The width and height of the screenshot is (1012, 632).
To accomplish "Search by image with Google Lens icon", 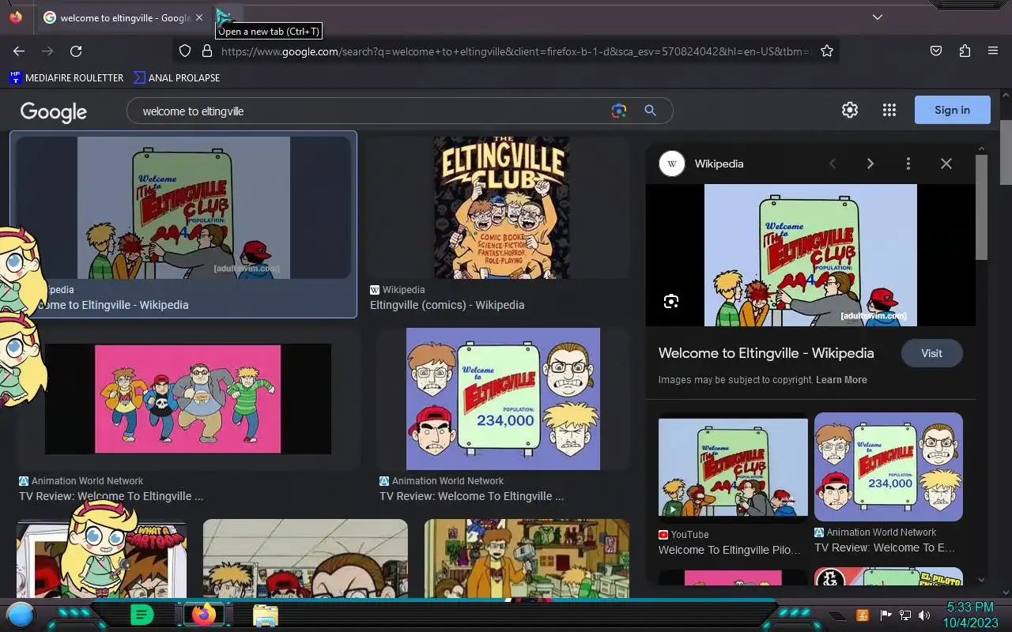I will [x=619, y=111].
